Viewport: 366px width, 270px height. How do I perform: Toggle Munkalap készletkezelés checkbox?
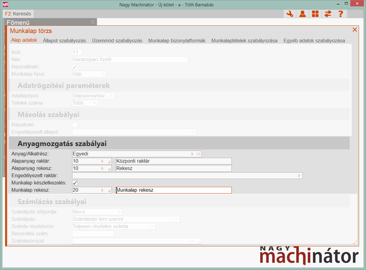pos(75,183)
